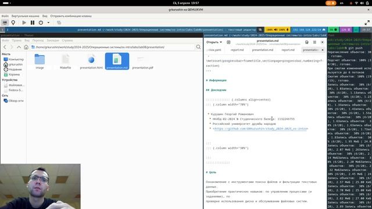Close the active editor tab
Screen dimensions: 372x209
point(323,50)
